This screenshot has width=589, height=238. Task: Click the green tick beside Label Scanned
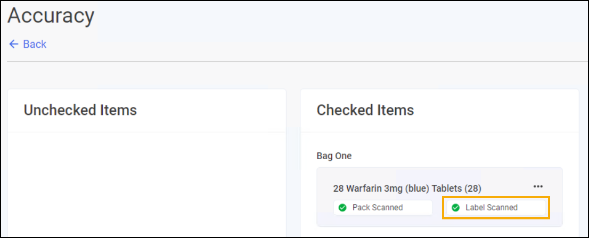(456, 208)
